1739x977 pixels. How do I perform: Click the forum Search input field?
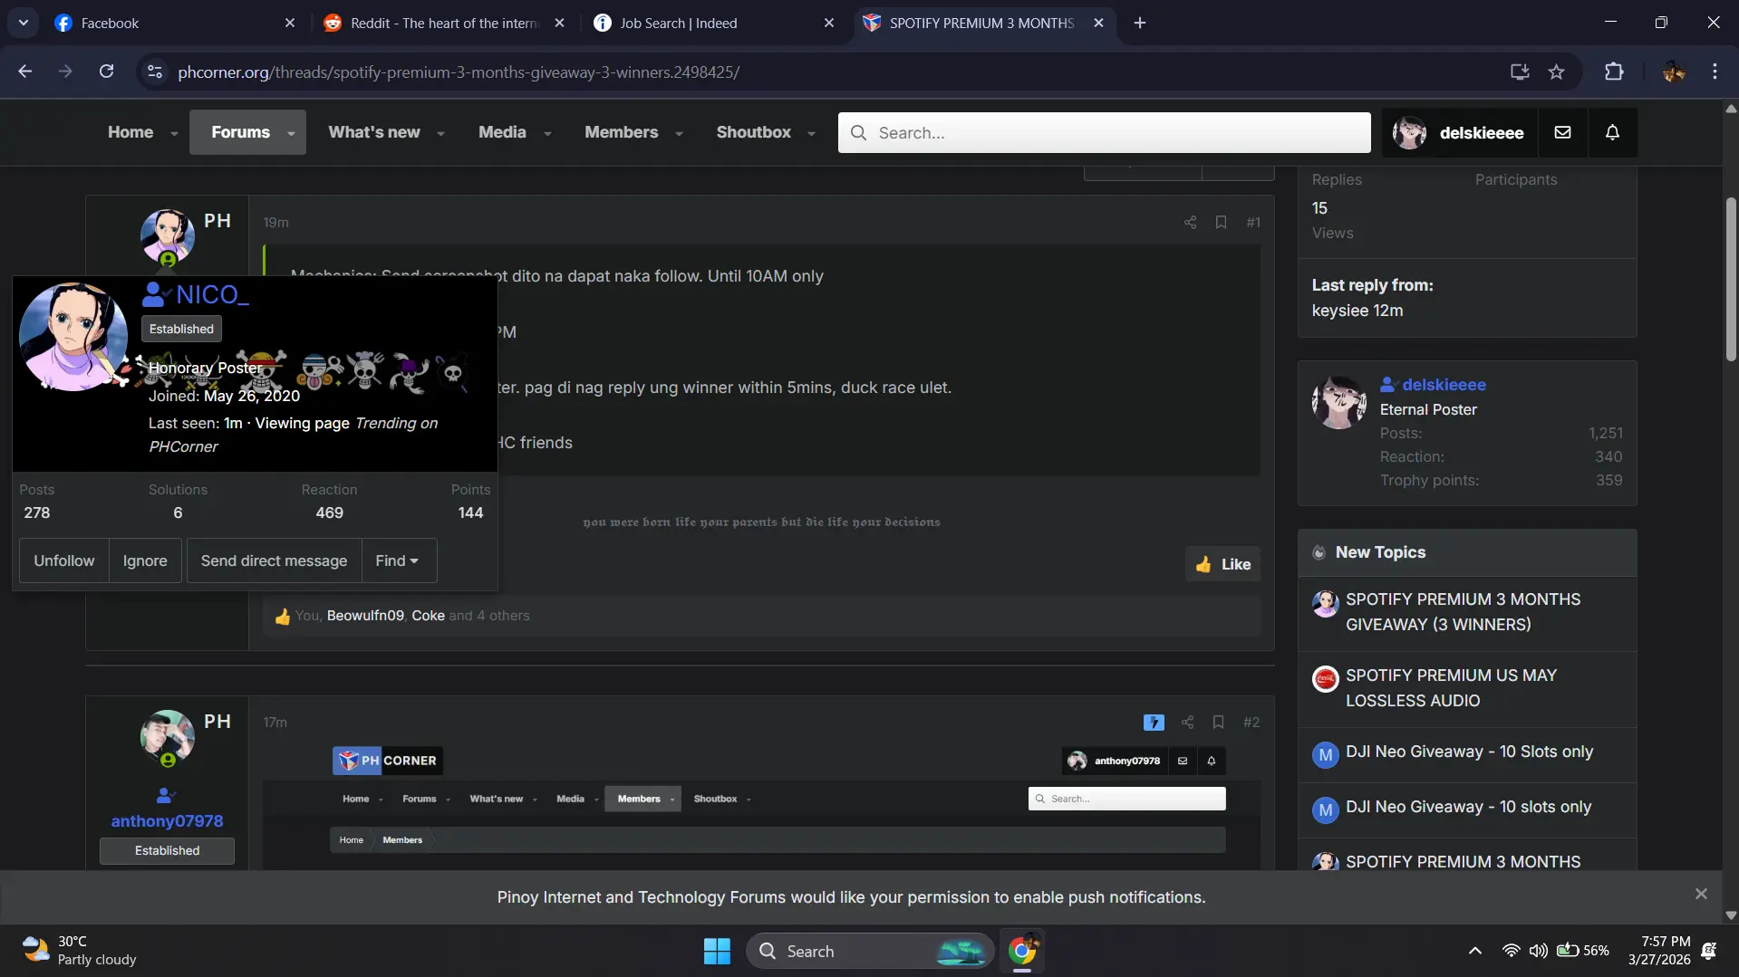[1104, 133]
